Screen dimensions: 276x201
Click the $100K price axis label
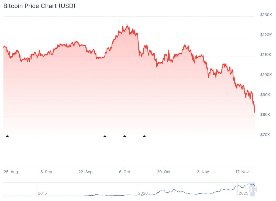(265, 75)
